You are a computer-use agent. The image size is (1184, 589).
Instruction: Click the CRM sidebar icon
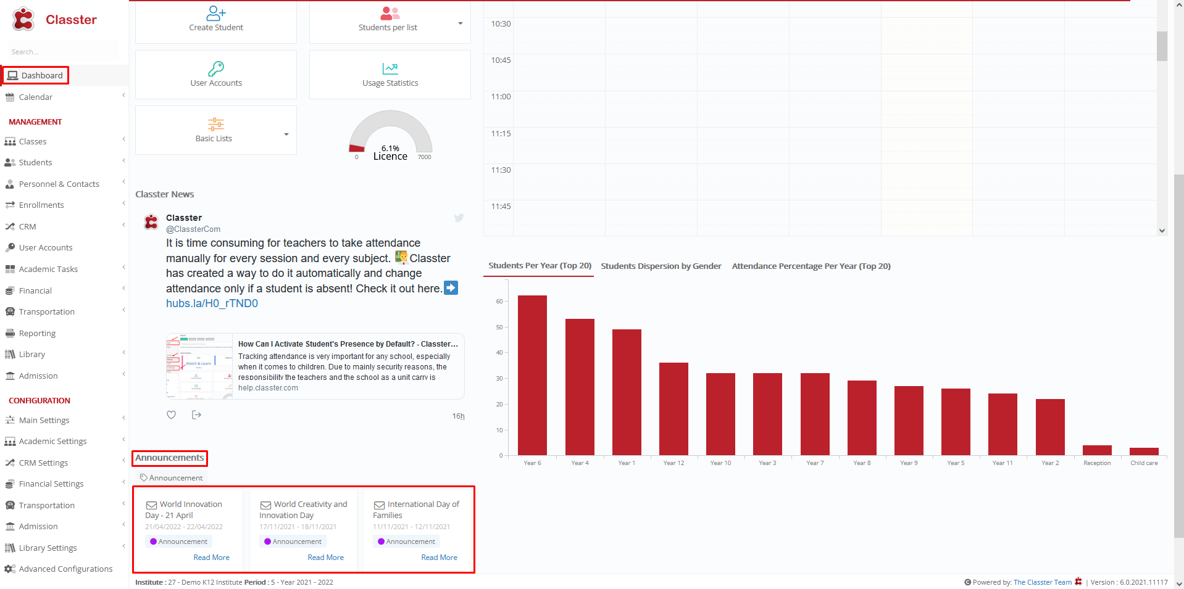coord(10,227)
